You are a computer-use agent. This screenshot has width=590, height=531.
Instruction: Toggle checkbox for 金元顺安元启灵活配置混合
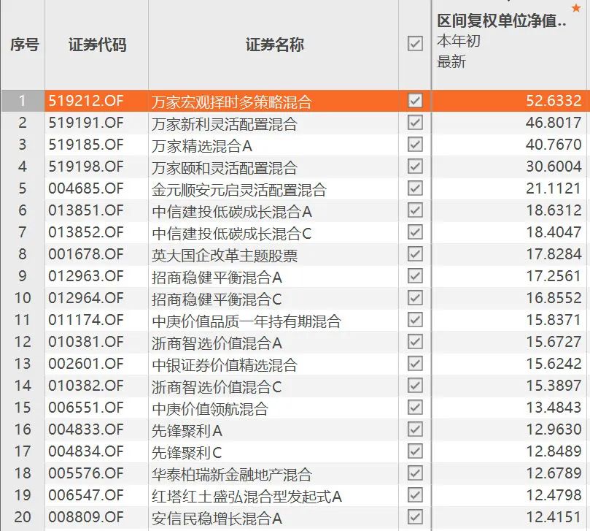pyautogui.click(x=415, y=188)
